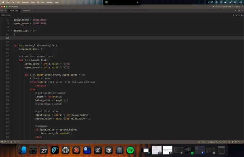Toggle the agent panel icon

pyautogui.click(x=239, y=142)
